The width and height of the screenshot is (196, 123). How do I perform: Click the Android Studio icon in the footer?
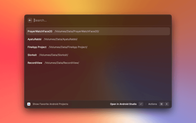tap(29, 104)
